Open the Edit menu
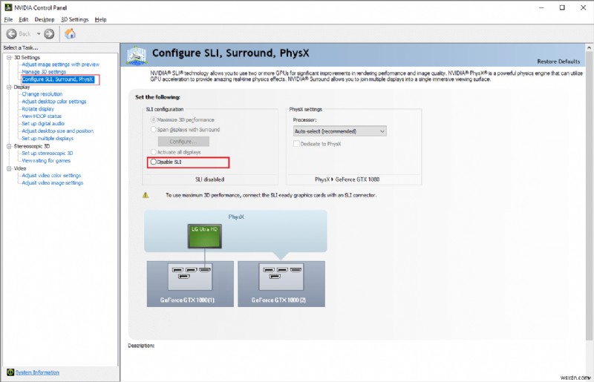This screenshot has height=382, width=594. (24, 19)
